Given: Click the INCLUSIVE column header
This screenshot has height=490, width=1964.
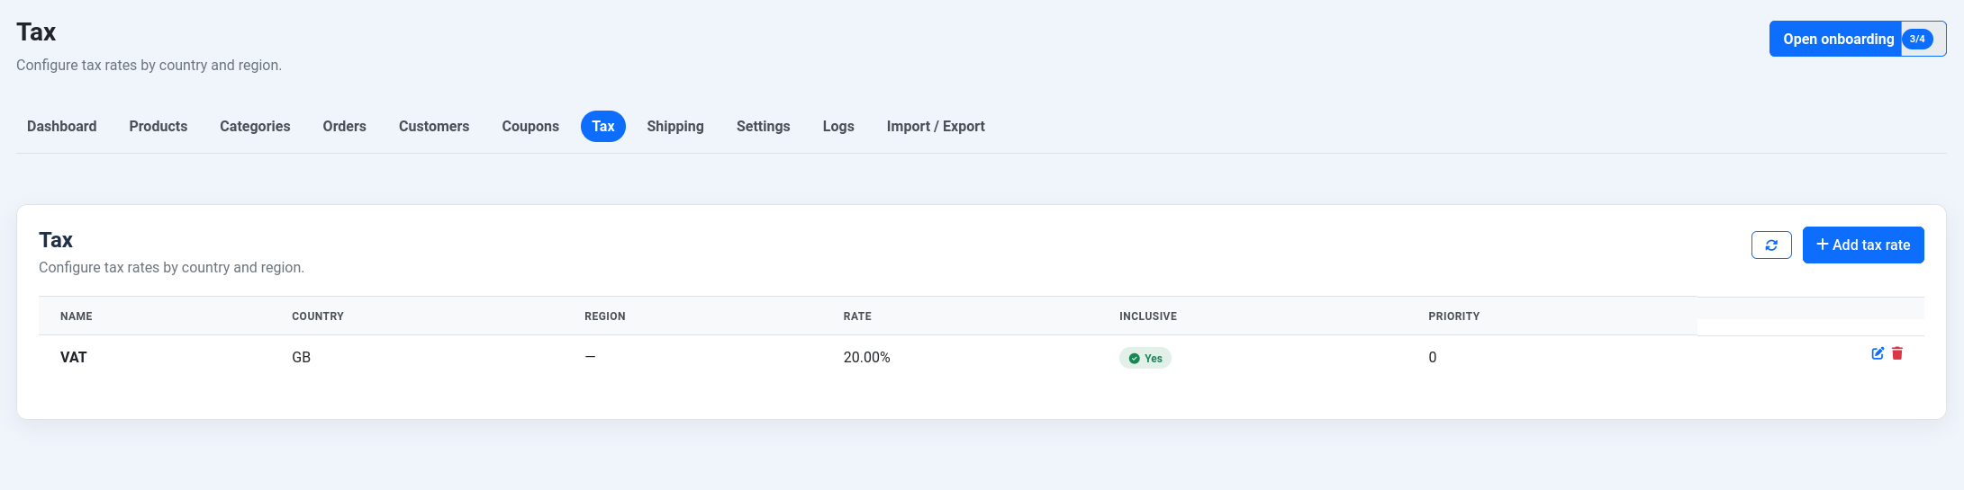Looking at the screenshot, I should pos(1148,316).
